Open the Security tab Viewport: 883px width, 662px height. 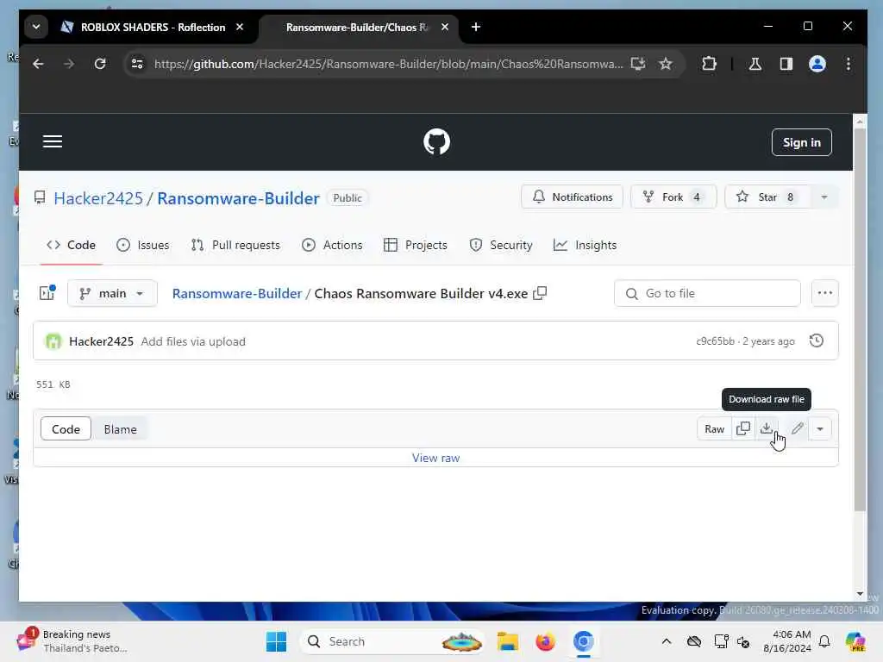pyautogui.click(x=501, y=245)
